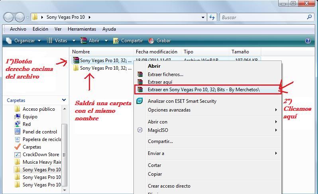Open the Ayuda menu

tap(109, 29)
